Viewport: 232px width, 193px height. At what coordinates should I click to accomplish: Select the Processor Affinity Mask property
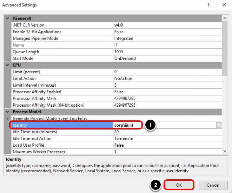[x=62, y=99]
